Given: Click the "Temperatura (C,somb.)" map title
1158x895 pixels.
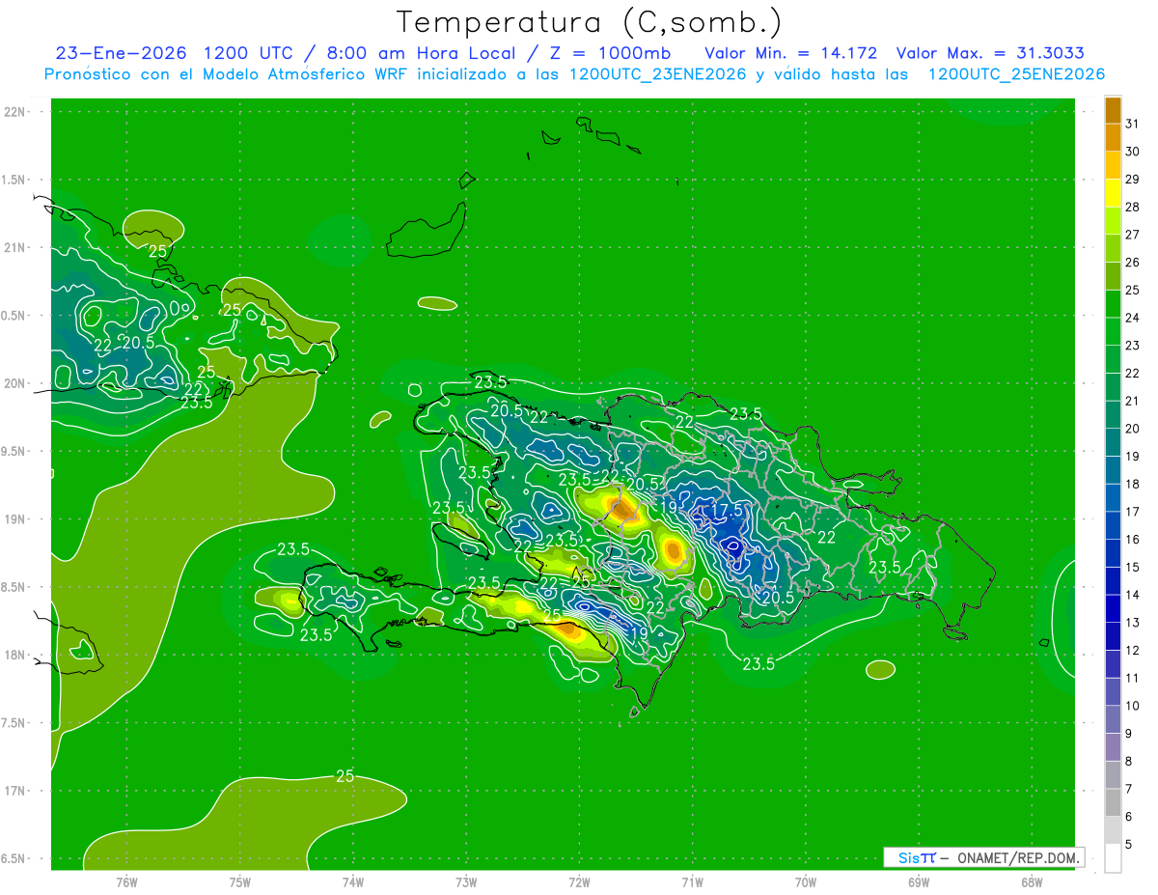Looking at the screenshot, I should click(x=589, y=21).
